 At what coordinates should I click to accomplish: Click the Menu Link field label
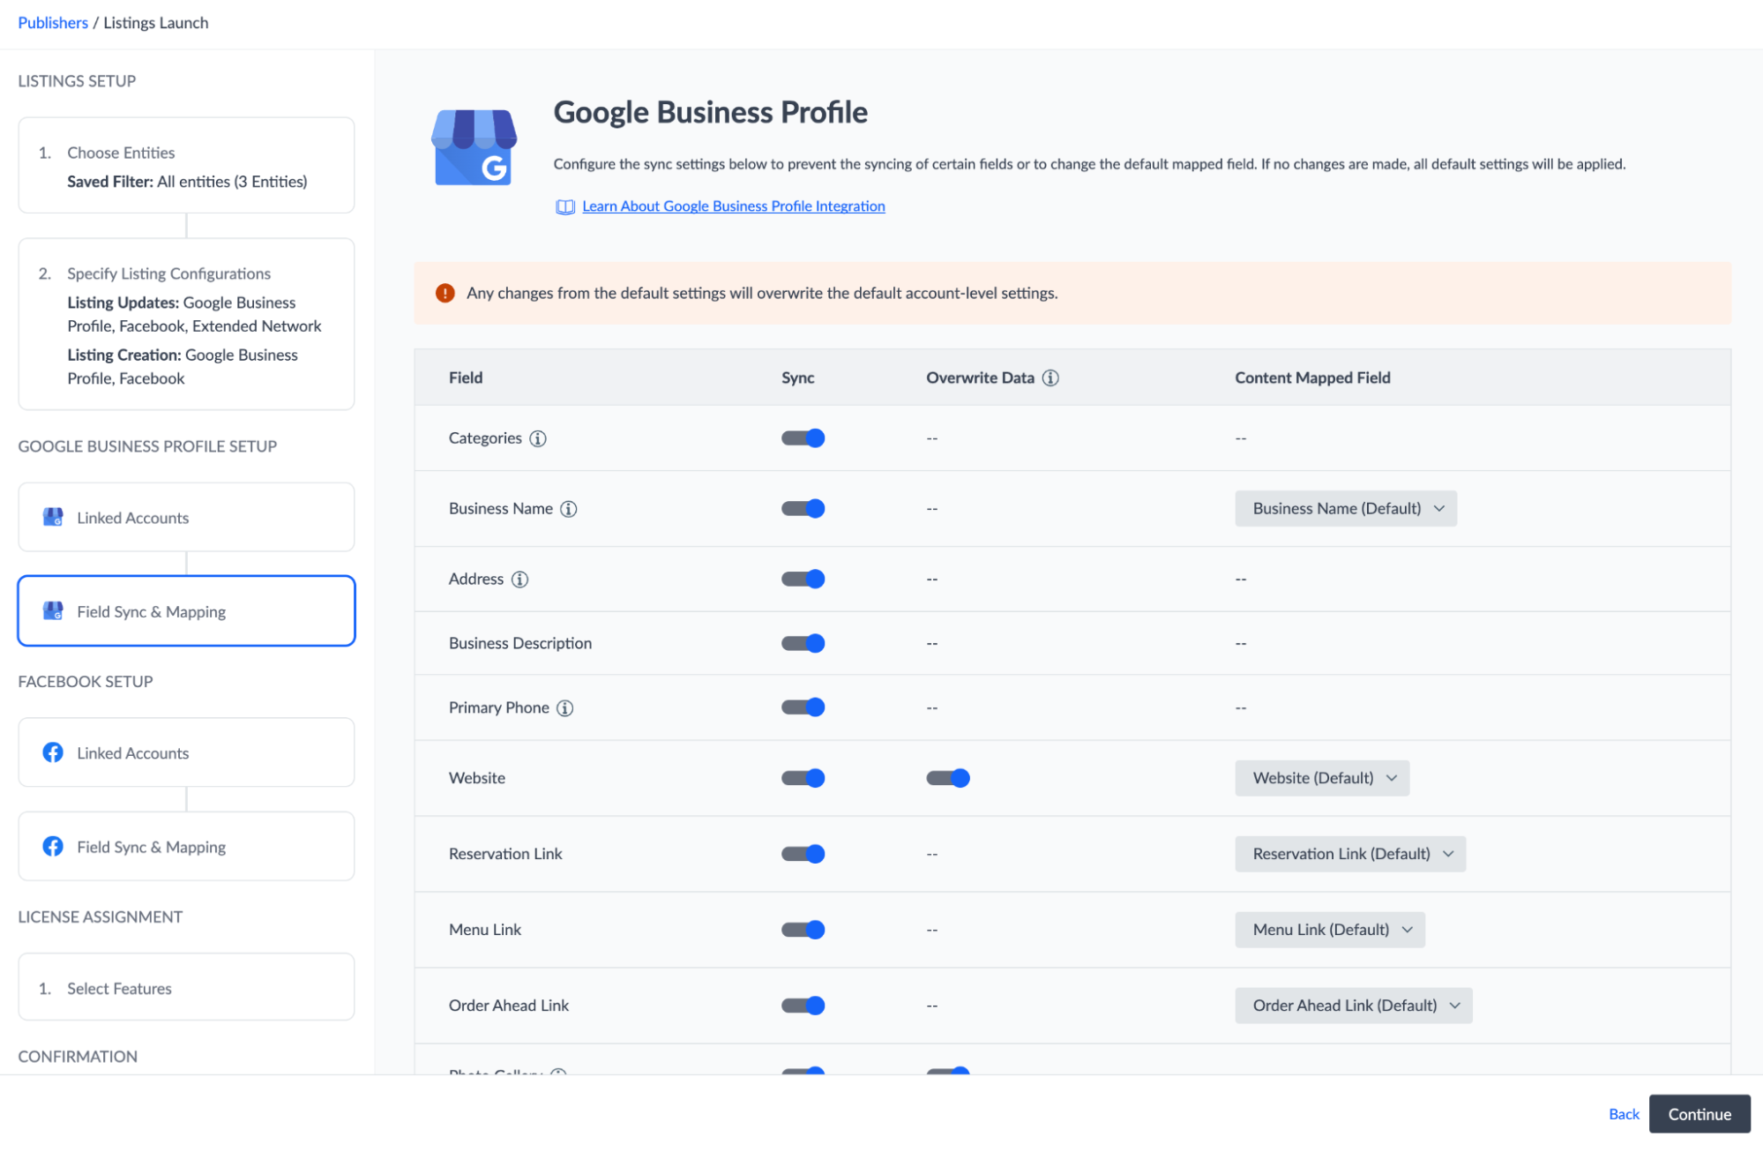[x=485, y=930]
